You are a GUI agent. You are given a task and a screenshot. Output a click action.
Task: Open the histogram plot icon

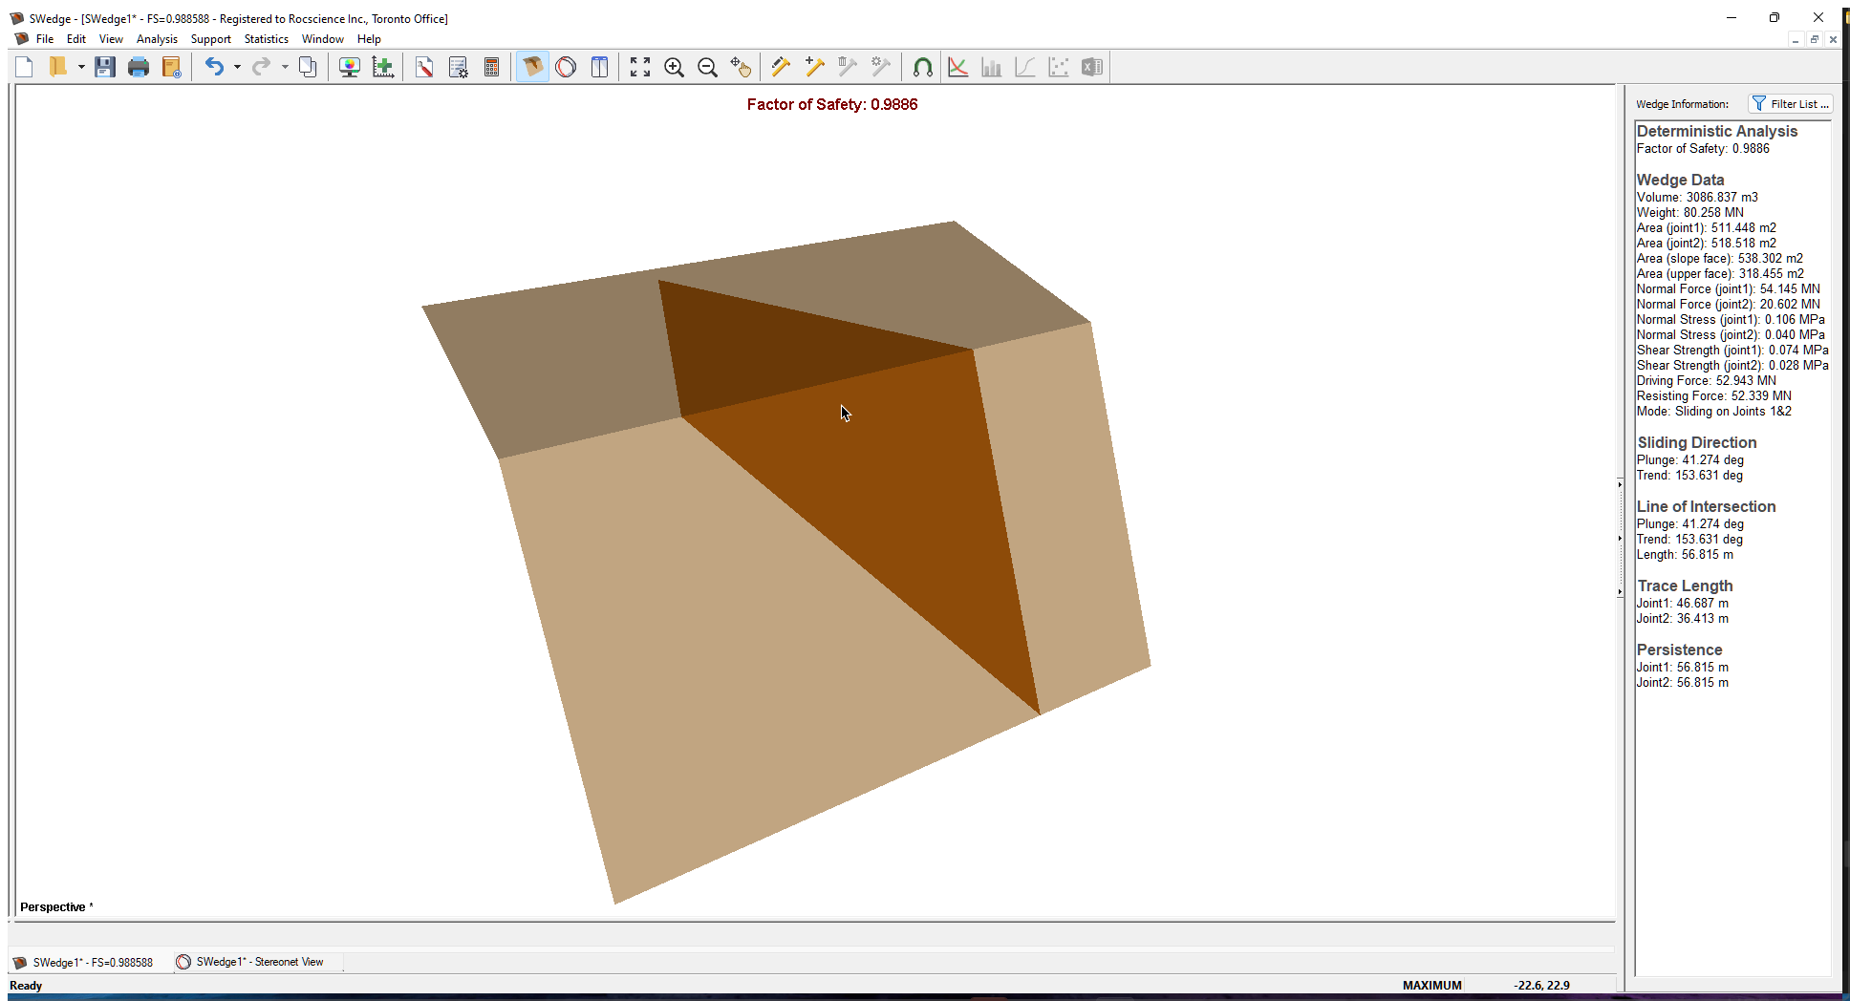tap(992, 67)
